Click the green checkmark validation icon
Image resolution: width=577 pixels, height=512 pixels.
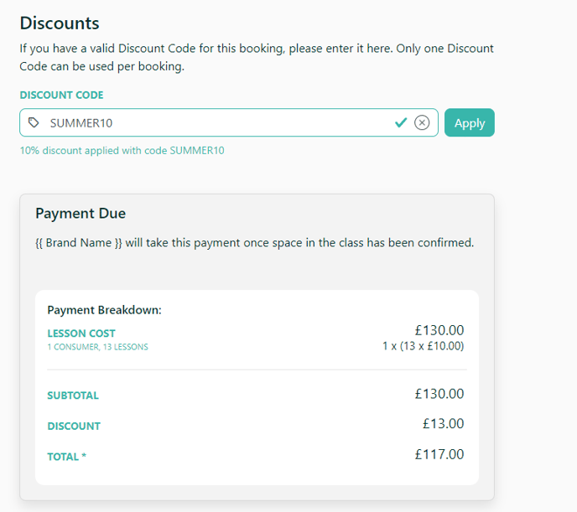[401, 122]
